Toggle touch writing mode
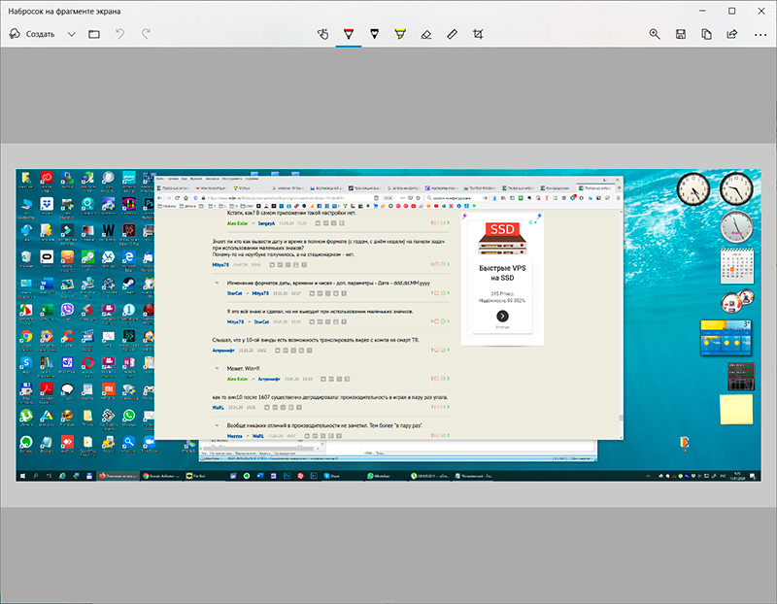Viewport: 777px width, 604px height. [x=324, y=34]
